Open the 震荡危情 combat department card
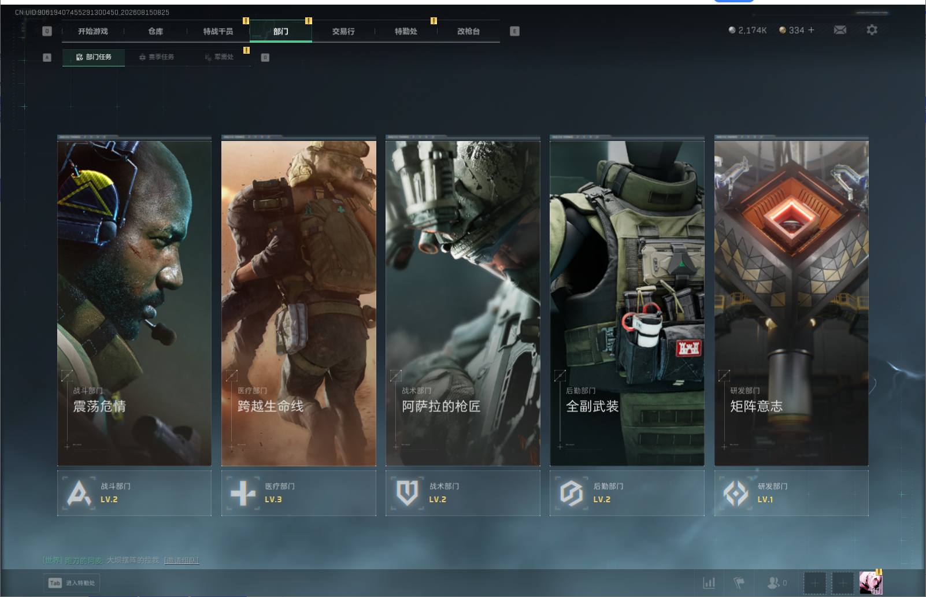 (134, 302)
